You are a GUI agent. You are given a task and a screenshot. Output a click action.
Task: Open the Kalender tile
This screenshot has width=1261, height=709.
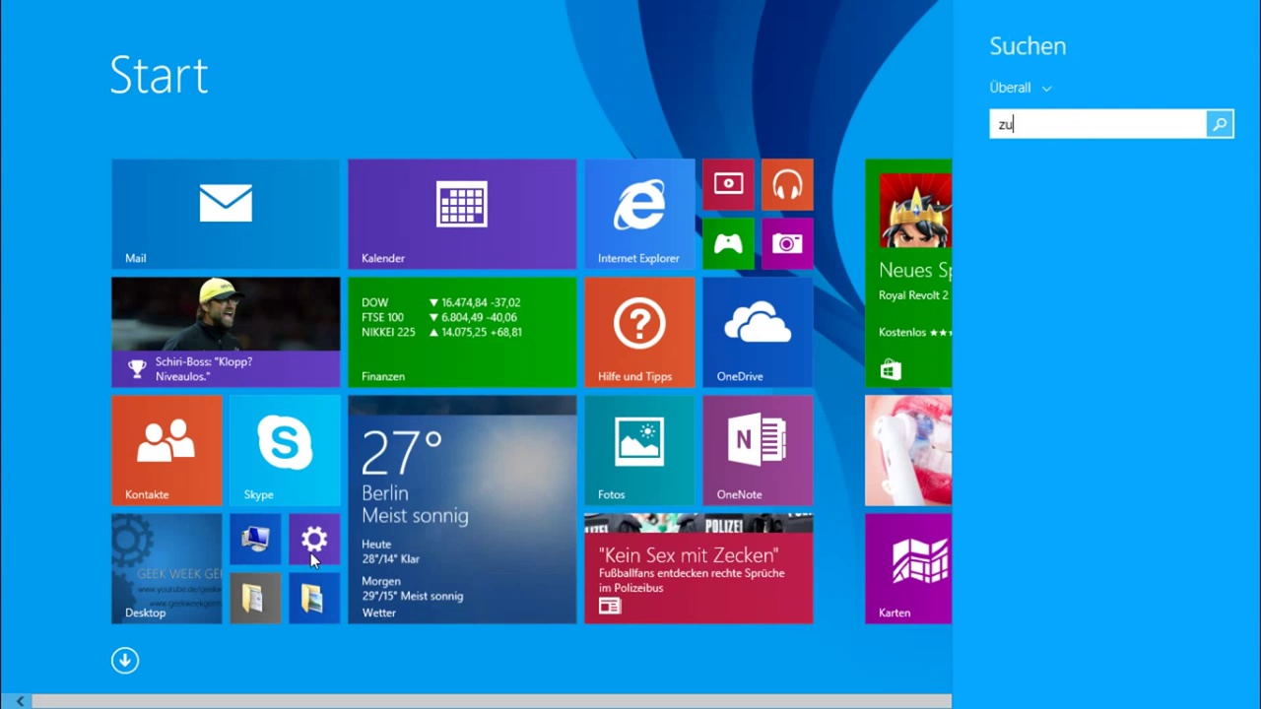pyautogui.click(x=461, y=214)
